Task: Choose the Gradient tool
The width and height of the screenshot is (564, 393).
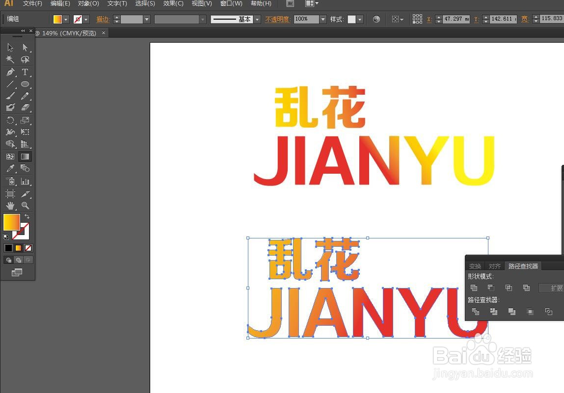Action: [x=26, y=157]
